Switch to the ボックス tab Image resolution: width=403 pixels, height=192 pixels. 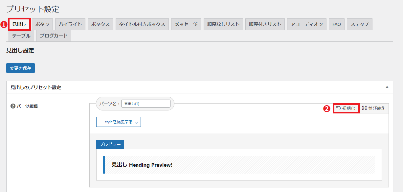click(101, 24)
